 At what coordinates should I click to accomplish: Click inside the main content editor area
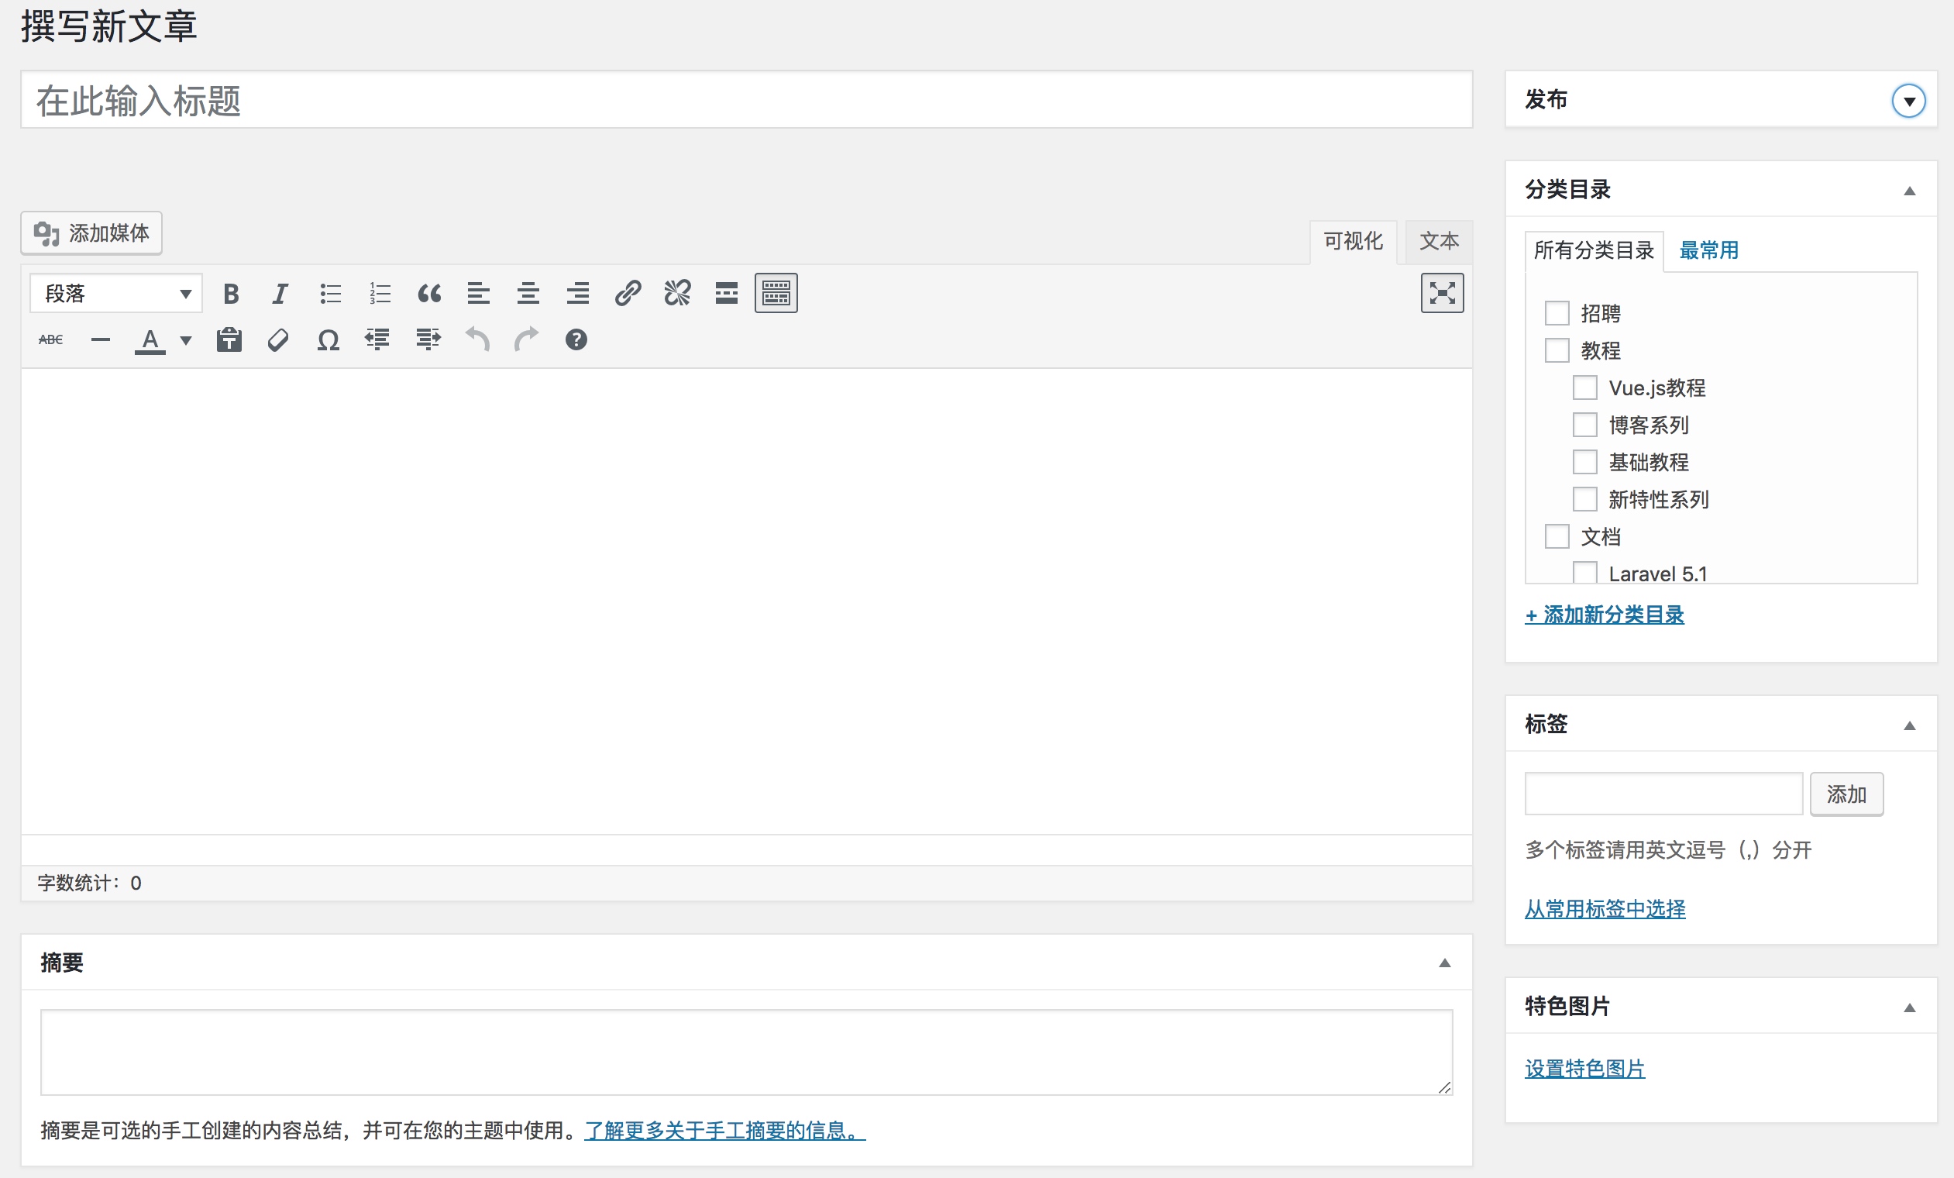746,601
